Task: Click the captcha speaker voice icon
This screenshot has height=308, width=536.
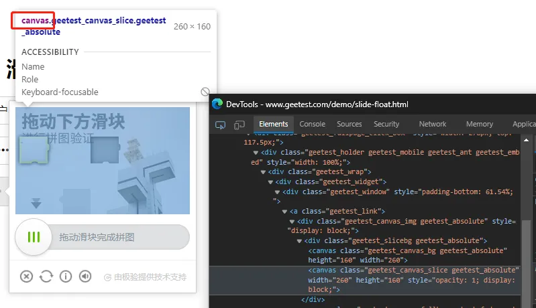Action: point(85,277)
